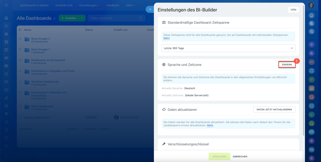The height and width of the screenshot is (162, 321).
Task: Click the search magnifier icon
Action: coord(140,18)
